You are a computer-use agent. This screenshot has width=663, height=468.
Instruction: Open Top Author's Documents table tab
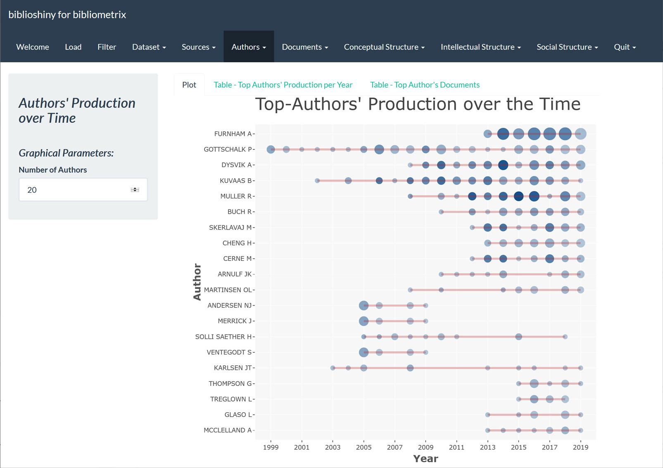click(425, 85)
